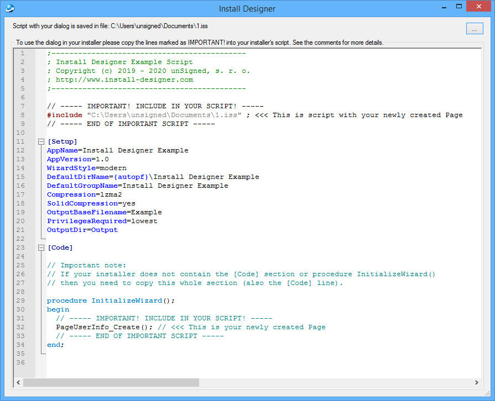The image size is (495, 401).
Task: Click the Important note: comment on line 25
Action: click(86, 265)
